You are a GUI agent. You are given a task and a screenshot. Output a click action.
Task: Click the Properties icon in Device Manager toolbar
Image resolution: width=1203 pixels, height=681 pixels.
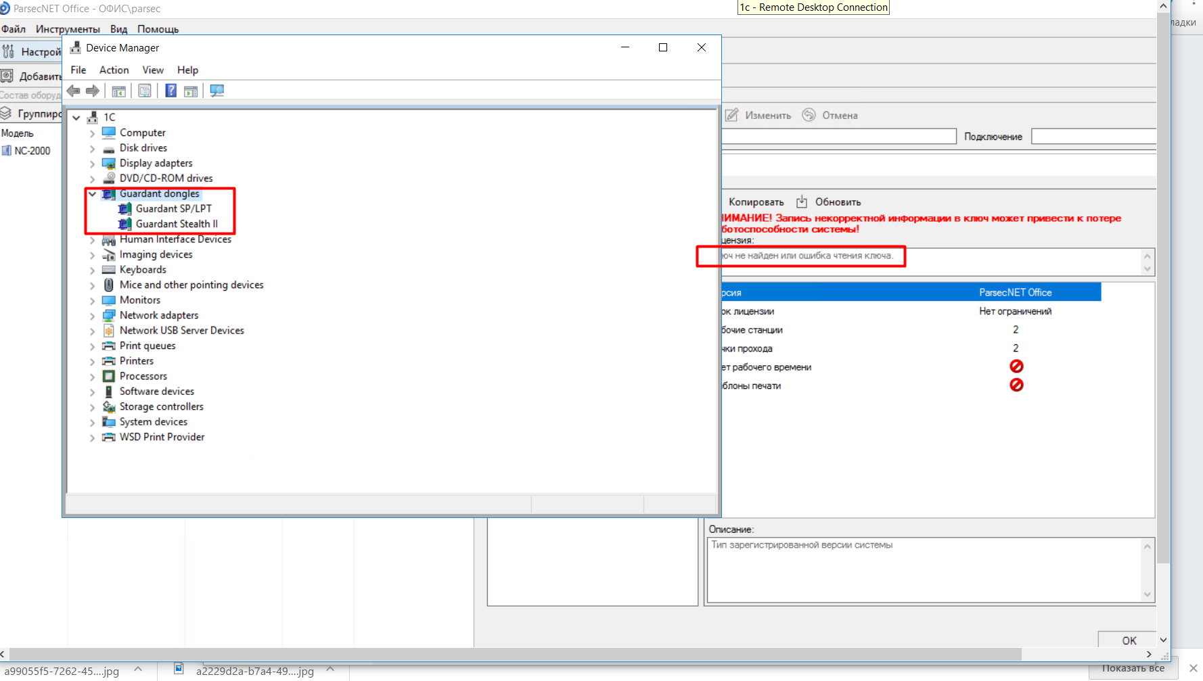tap(145, 91)
